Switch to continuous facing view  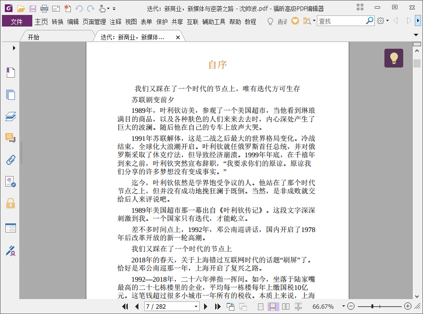(x=298, y=307)
